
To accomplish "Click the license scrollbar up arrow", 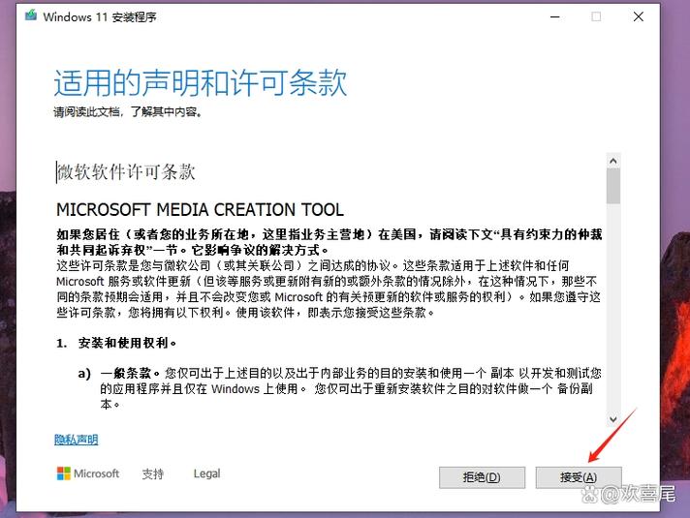I will (613, 161).
